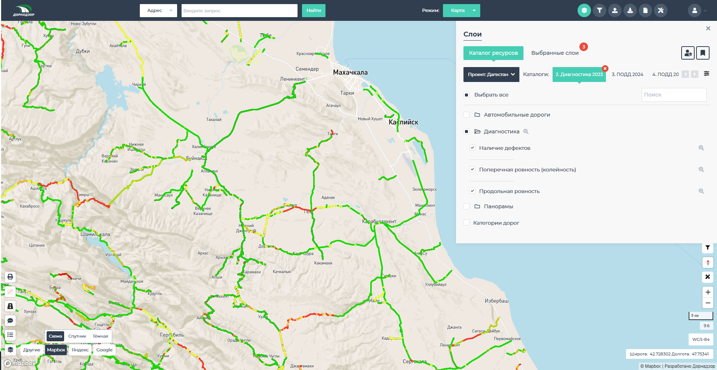Choose the Google basemap provider
717x370 pixels.
point(104,350)
